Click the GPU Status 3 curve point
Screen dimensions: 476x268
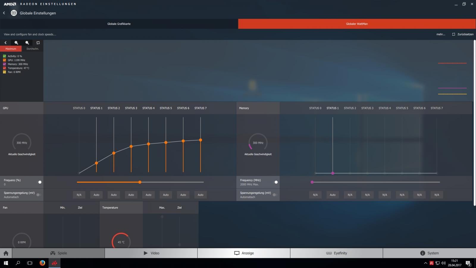point(131,147)
